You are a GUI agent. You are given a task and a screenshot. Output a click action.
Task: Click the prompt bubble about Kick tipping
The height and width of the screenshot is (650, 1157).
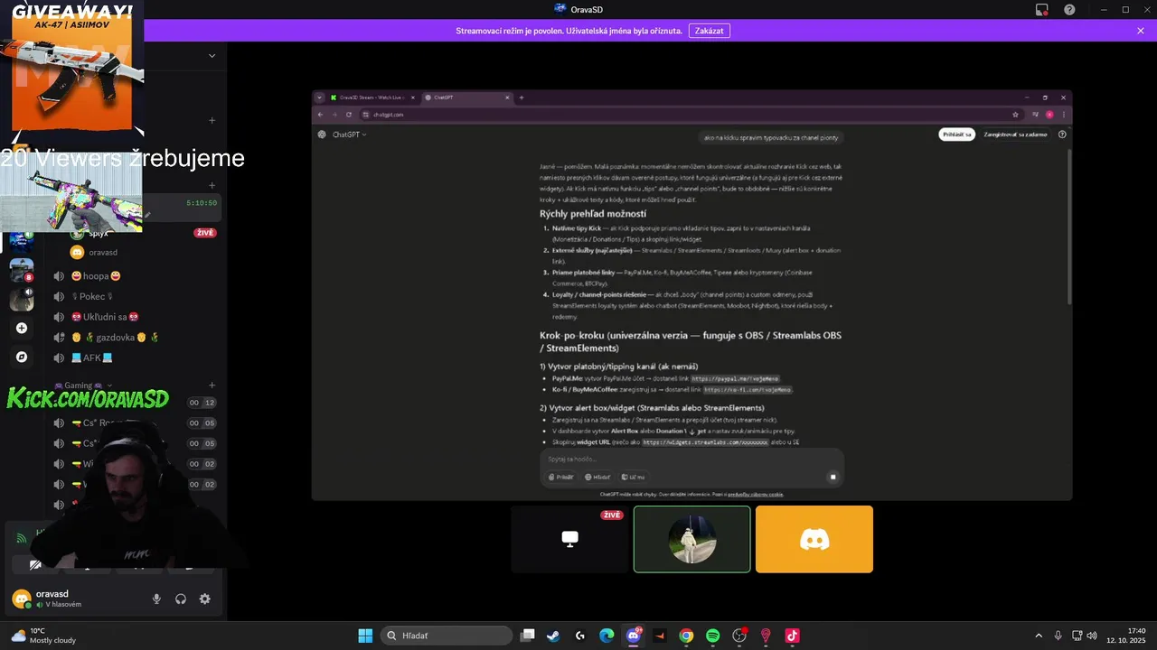(x=771, y=137)
